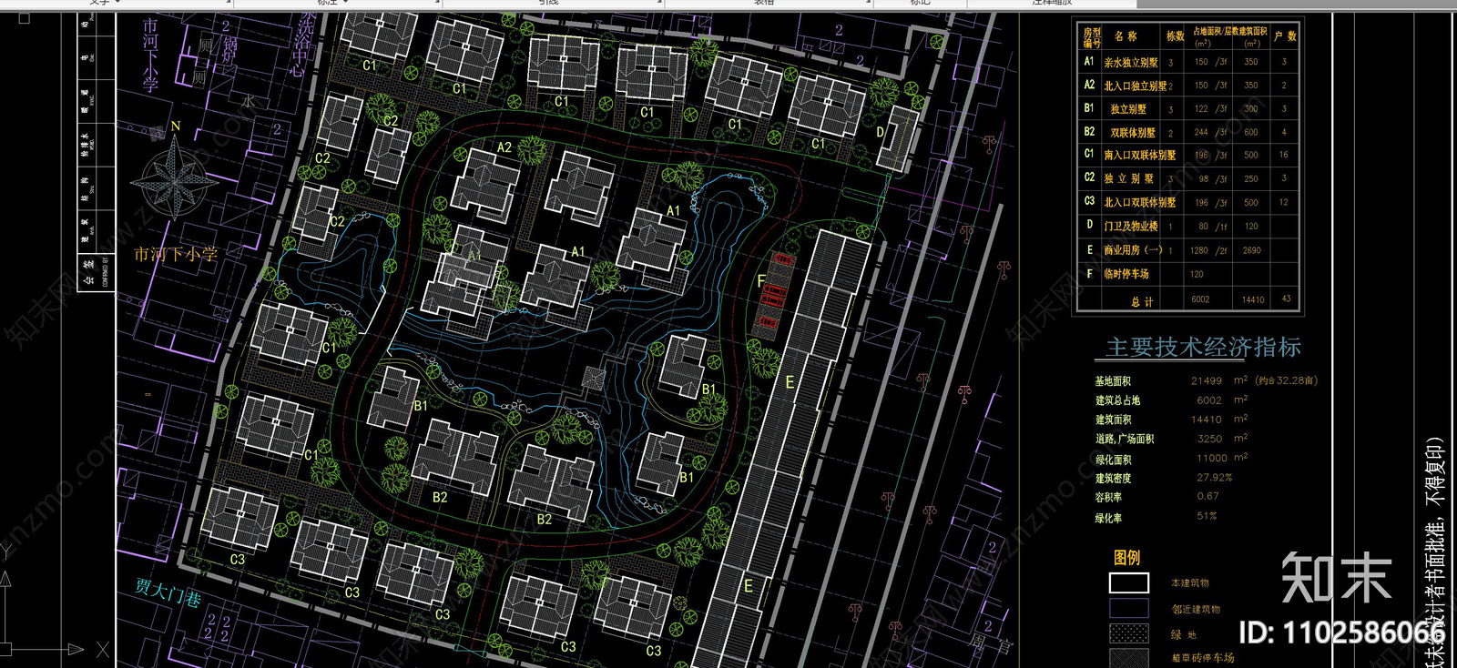Image resolution: width=1457 pixels, height=668 pixels.
Task: Select the 双联体别墅 cell in row B2
Action: tap(1133, 133)
